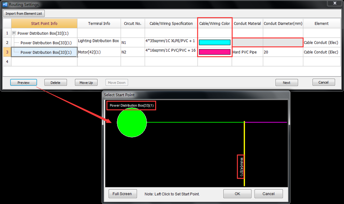Edit the conduit diameter value 20

pos(283,52)
